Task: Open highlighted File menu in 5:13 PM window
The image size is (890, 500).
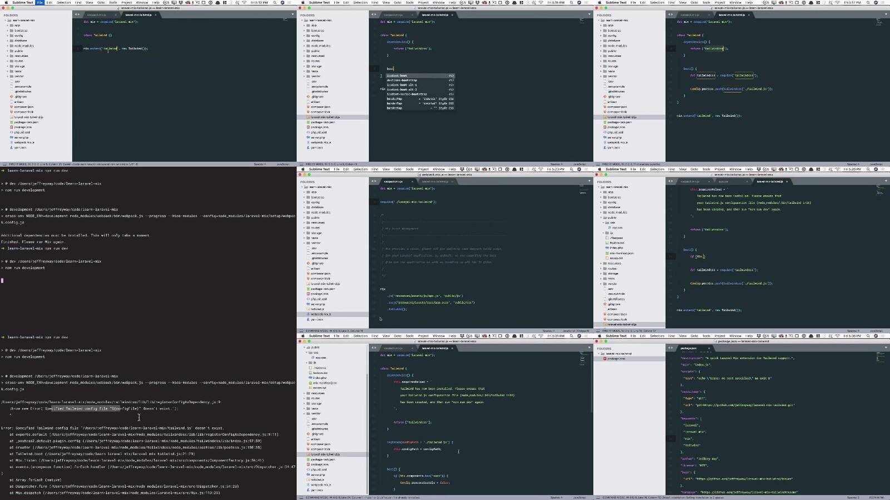Action: coord(39,2)
